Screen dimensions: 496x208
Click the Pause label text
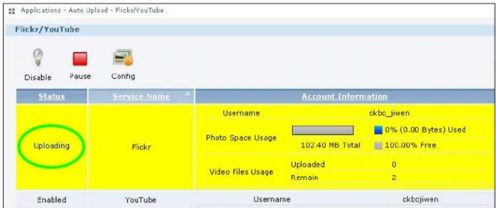click(x=80, y=76)
